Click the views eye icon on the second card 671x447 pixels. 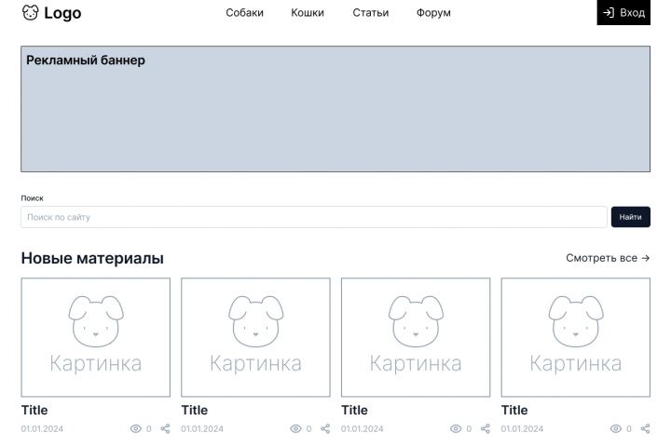pyautogui.click(x=296, y=428)
